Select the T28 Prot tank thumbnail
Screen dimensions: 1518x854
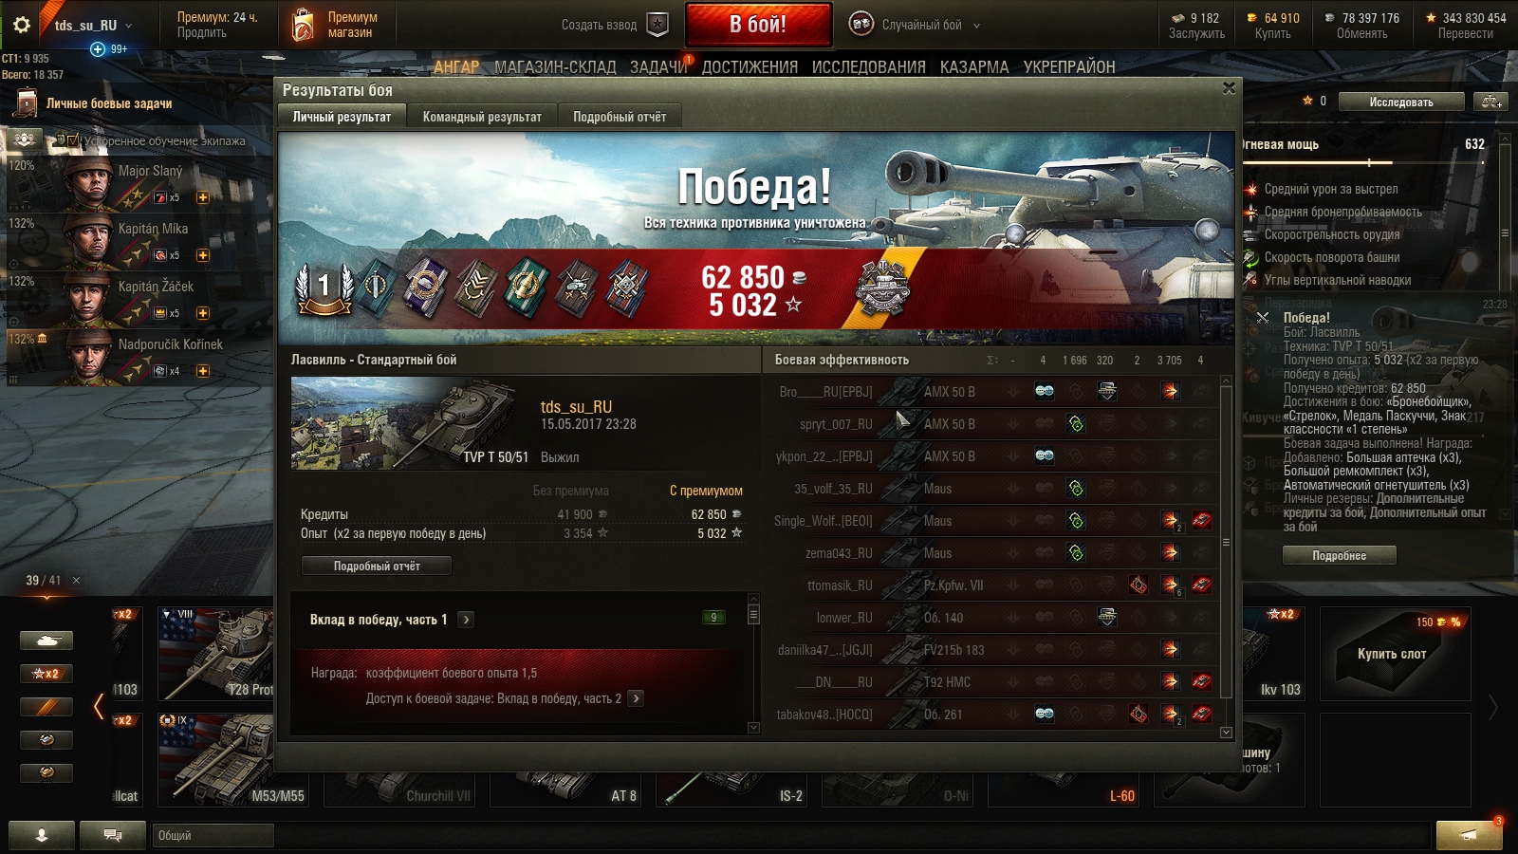point(216,655)
